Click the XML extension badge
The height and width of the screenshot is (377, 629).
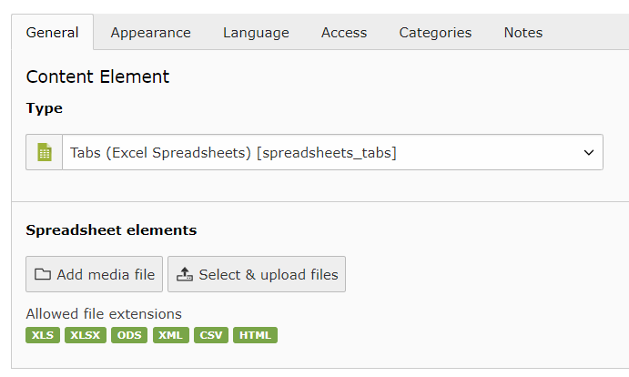click(x=170, y=335)
